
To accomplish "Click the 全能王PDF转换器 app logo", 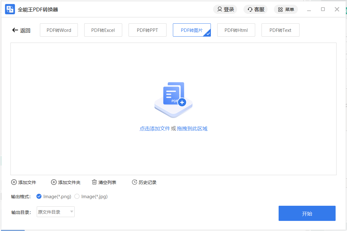I will click(x=10, y=9).
